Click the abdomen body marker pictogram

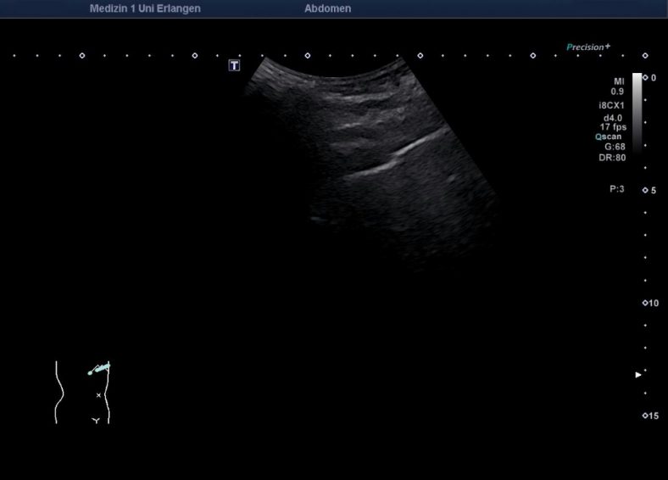click(83, 393)
